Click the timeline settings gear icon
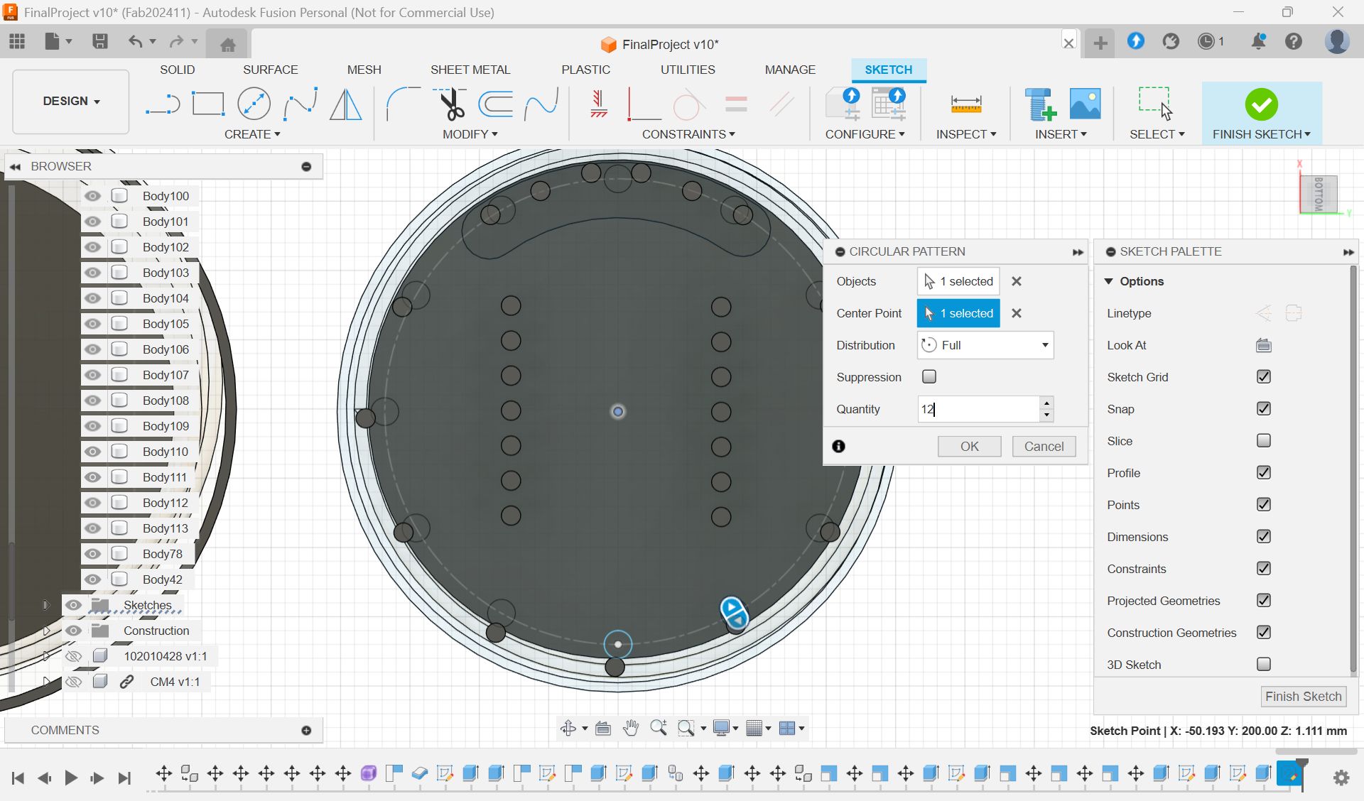1364x801 pixels. [x=1341, y=778]
